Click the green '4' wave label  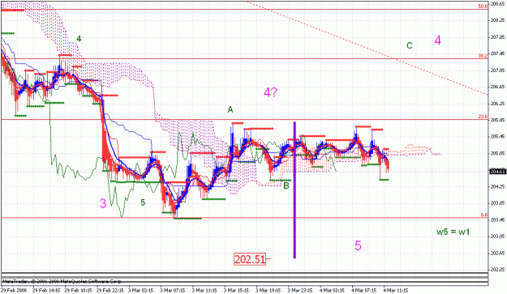pos(79,39)
